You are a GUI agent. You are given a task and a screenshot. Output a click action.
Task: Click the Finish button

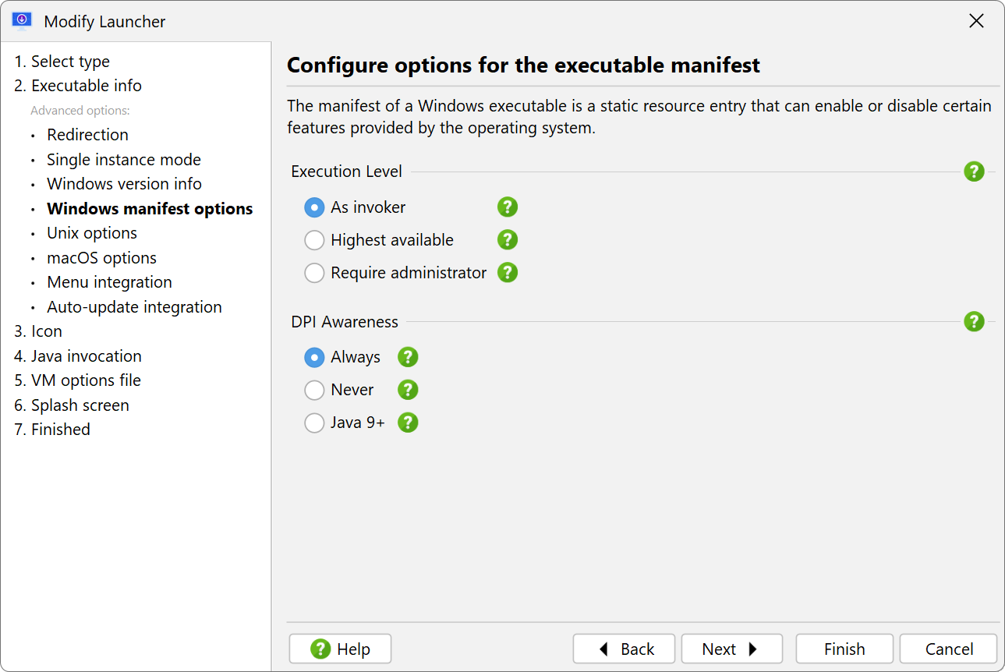click(844, 649)
